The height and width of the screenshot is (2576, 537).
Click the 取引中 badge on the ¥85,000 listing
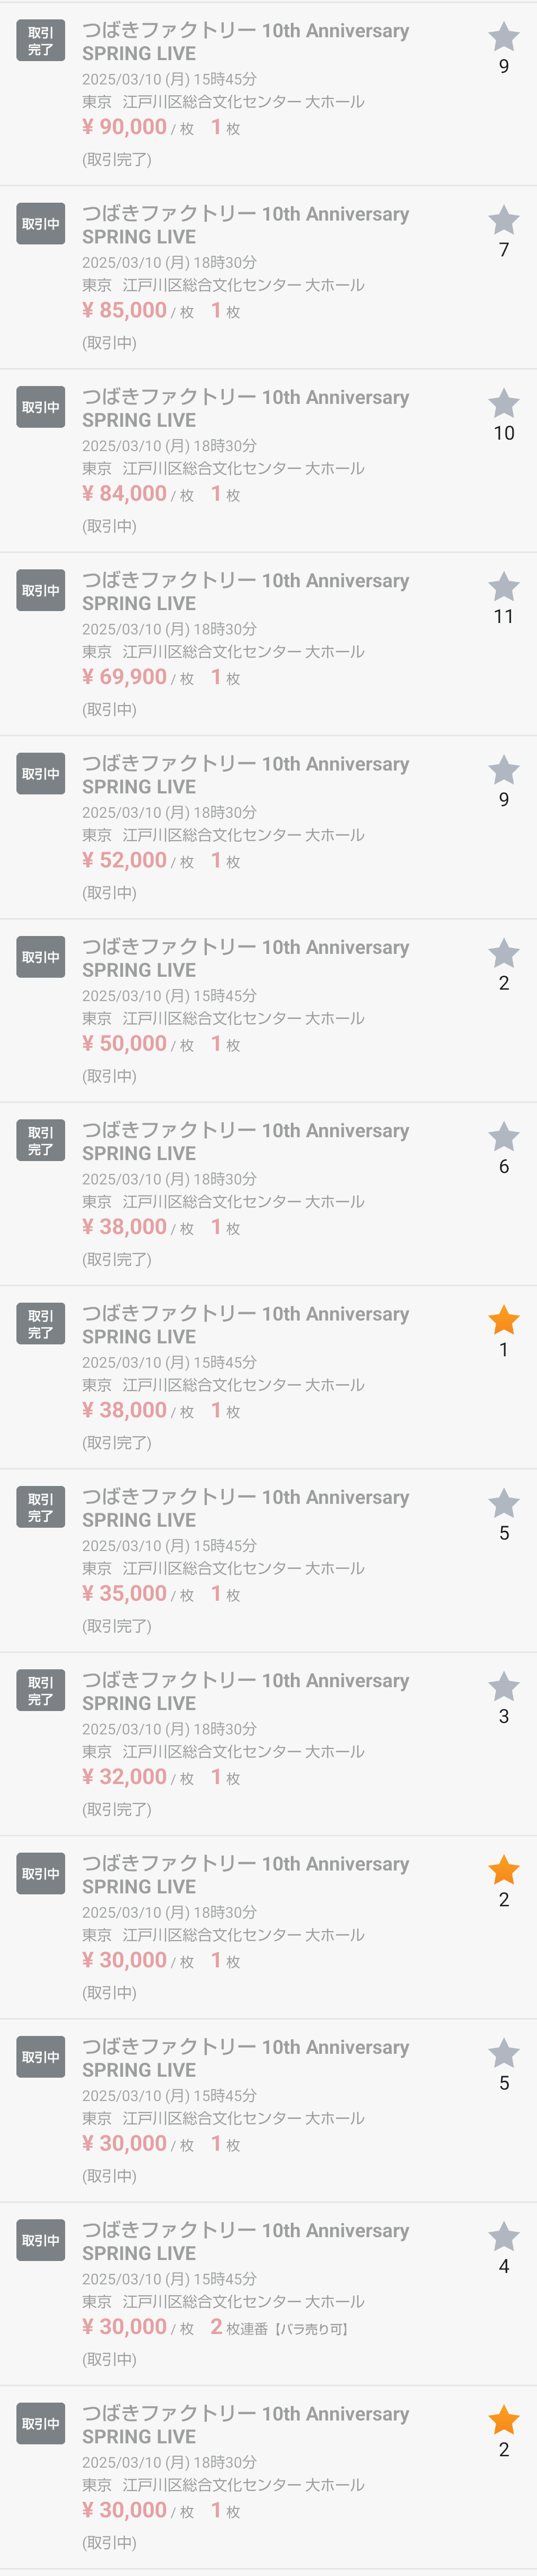pyautogui.click(x=41, y=224)
